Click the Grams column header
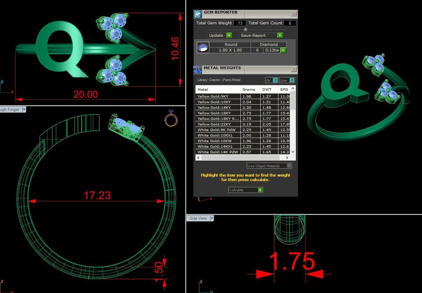The image size is (422, 293). click(249, 89)
